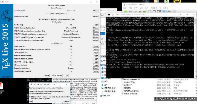Open the 도움말 menu in TeXworks
Image resolution: width=197 pixels, height=104 pixels.
pos(166,8)
